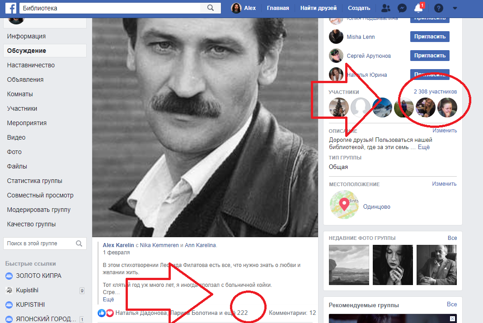Open "Комментарии: 12" on the post
This screenshot has width=483, height=323.
coord(292,313)
